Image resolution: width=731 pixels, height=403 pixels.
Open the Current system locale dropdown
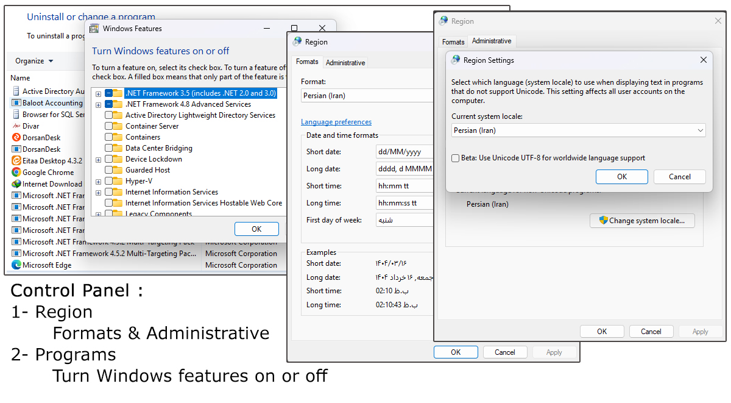[x=578, y=130]
